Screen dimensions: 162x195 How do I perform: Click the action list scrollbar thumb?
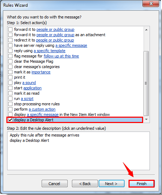pyautogui.click(x=146, y=83)
